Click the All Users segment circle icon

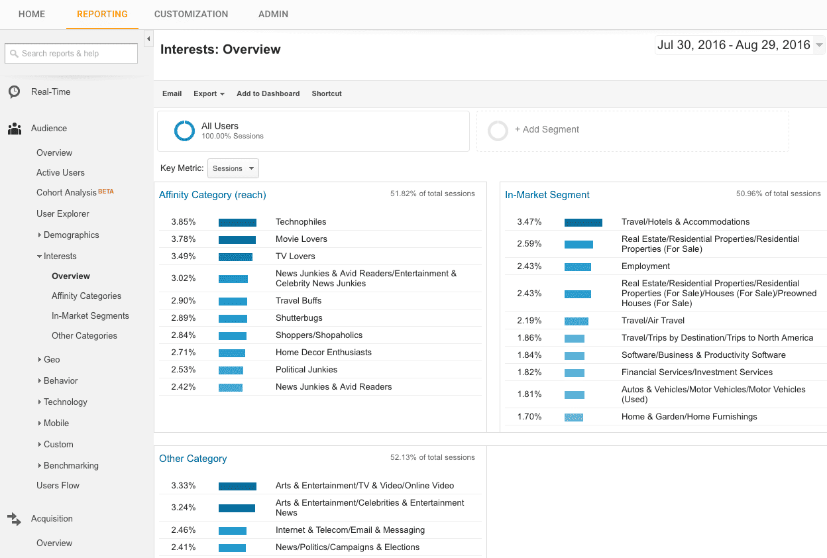(x=184, y=131)
